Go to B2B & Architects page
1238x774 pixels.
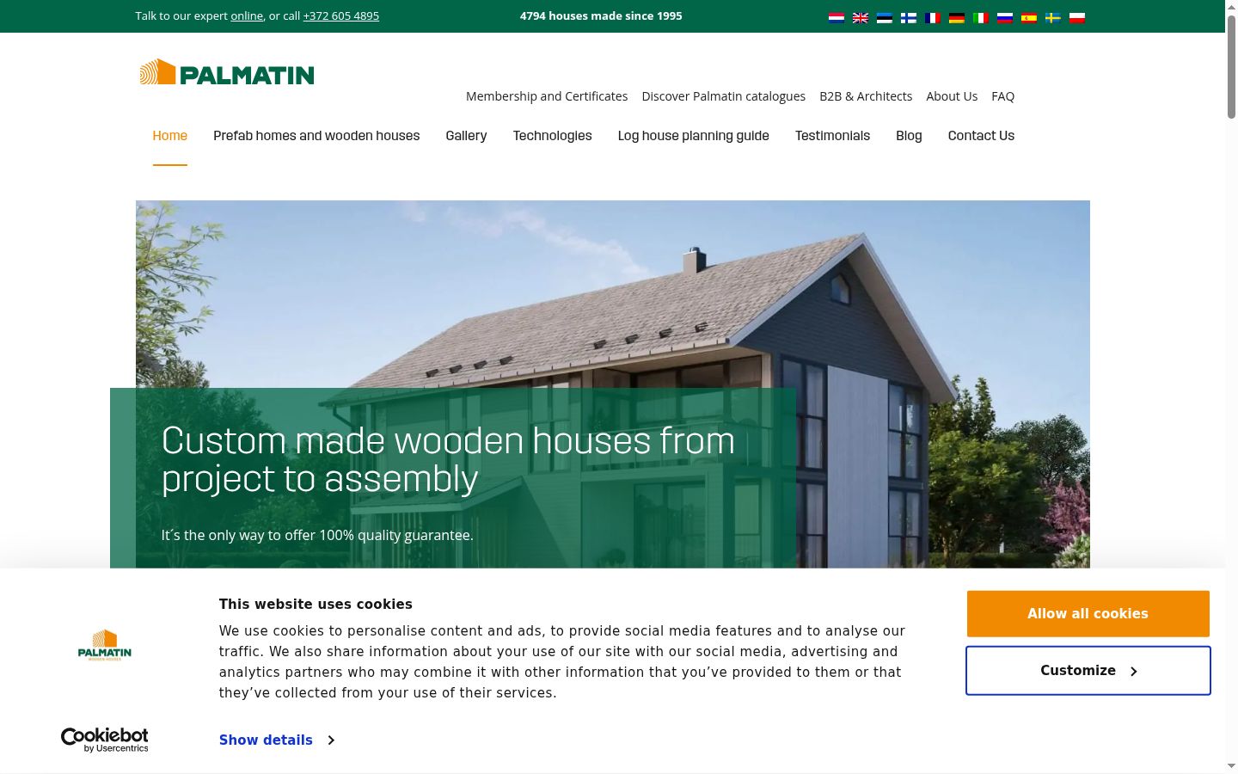coord(866,96)
